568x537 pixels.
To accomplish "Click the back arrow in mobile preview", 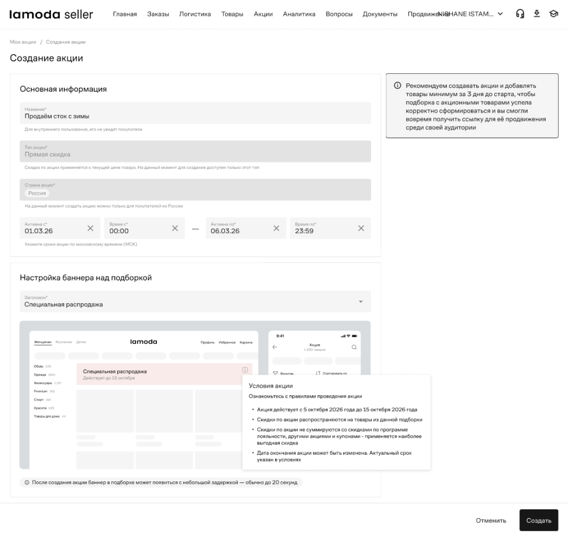I will point(275,347).
